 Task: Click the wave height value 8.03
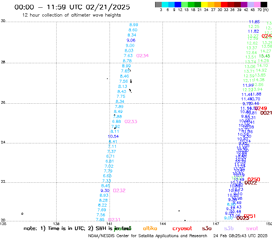[x=129, y=51]
